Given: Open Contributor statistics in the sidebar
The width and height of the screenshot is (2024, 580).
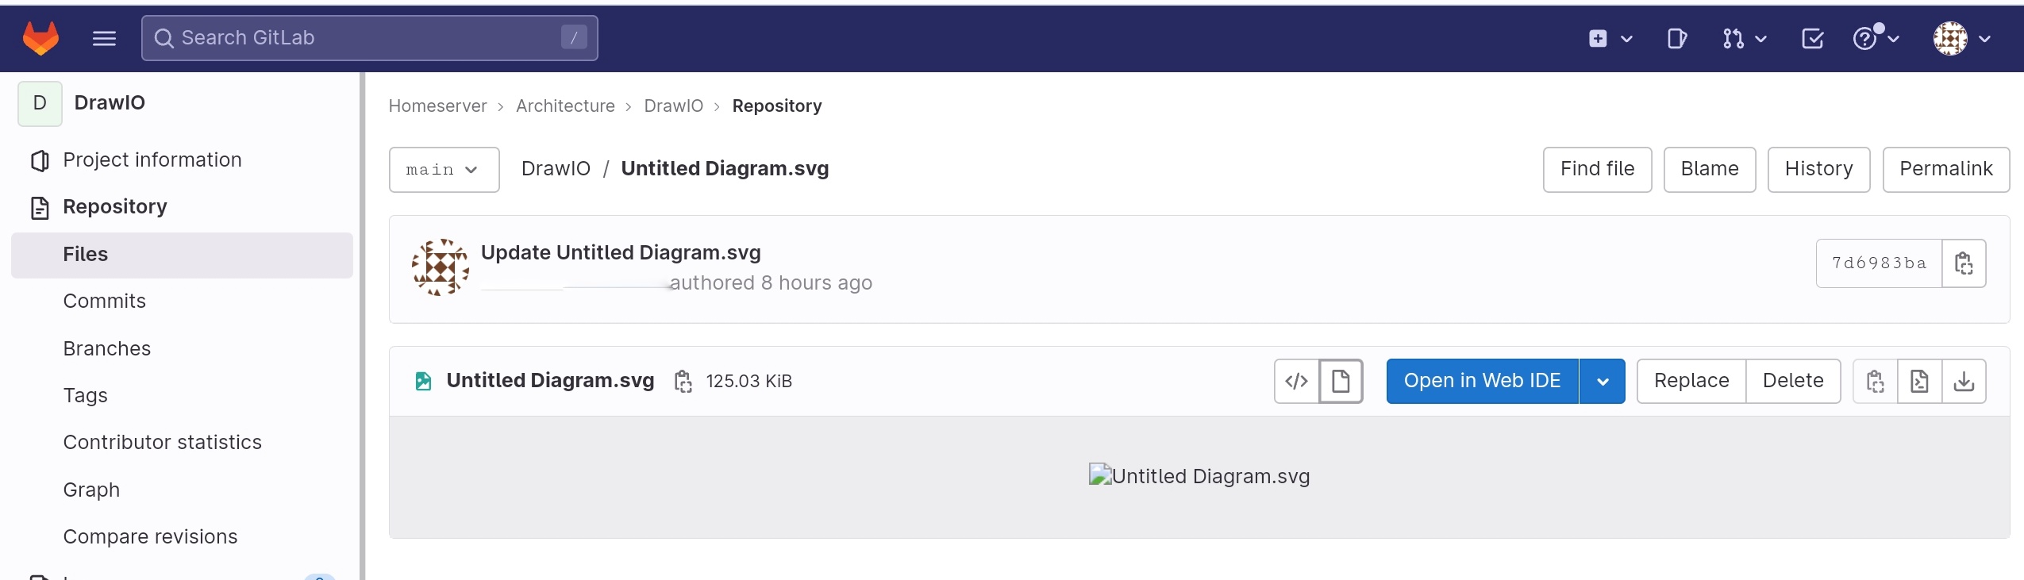Looking at the screenshot, I should click(162, 442).
